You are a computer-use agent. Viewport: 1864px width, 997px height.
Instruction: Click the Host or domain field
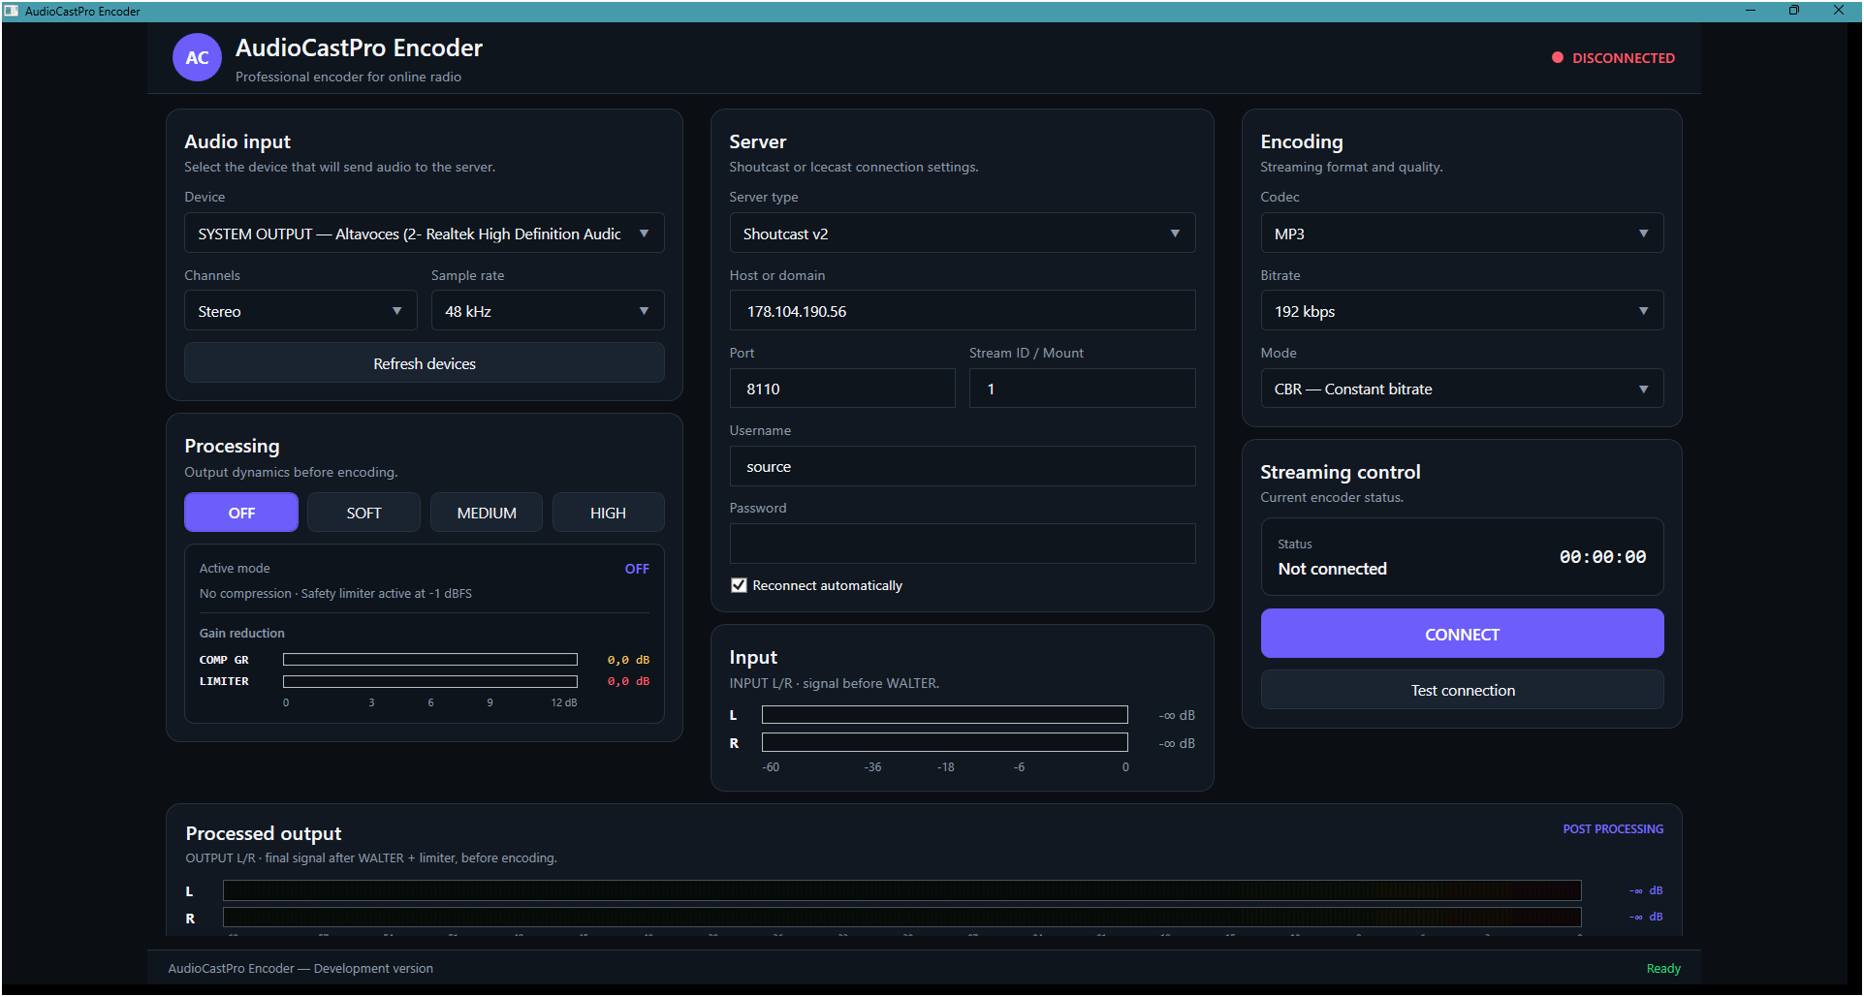point(963,311)
